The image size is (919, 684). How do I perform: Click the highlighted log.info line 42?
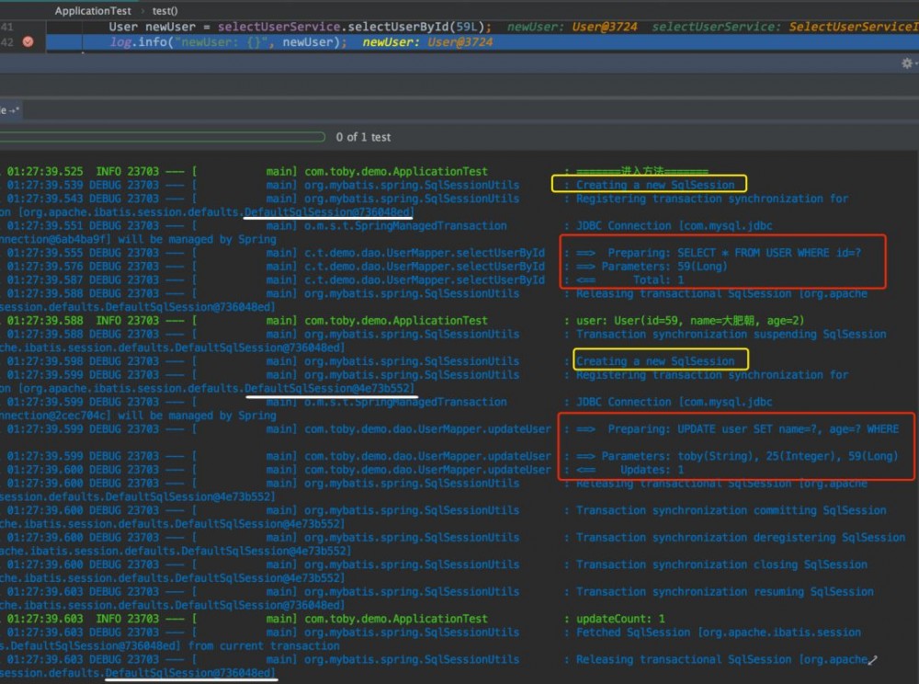pos(228,42)
